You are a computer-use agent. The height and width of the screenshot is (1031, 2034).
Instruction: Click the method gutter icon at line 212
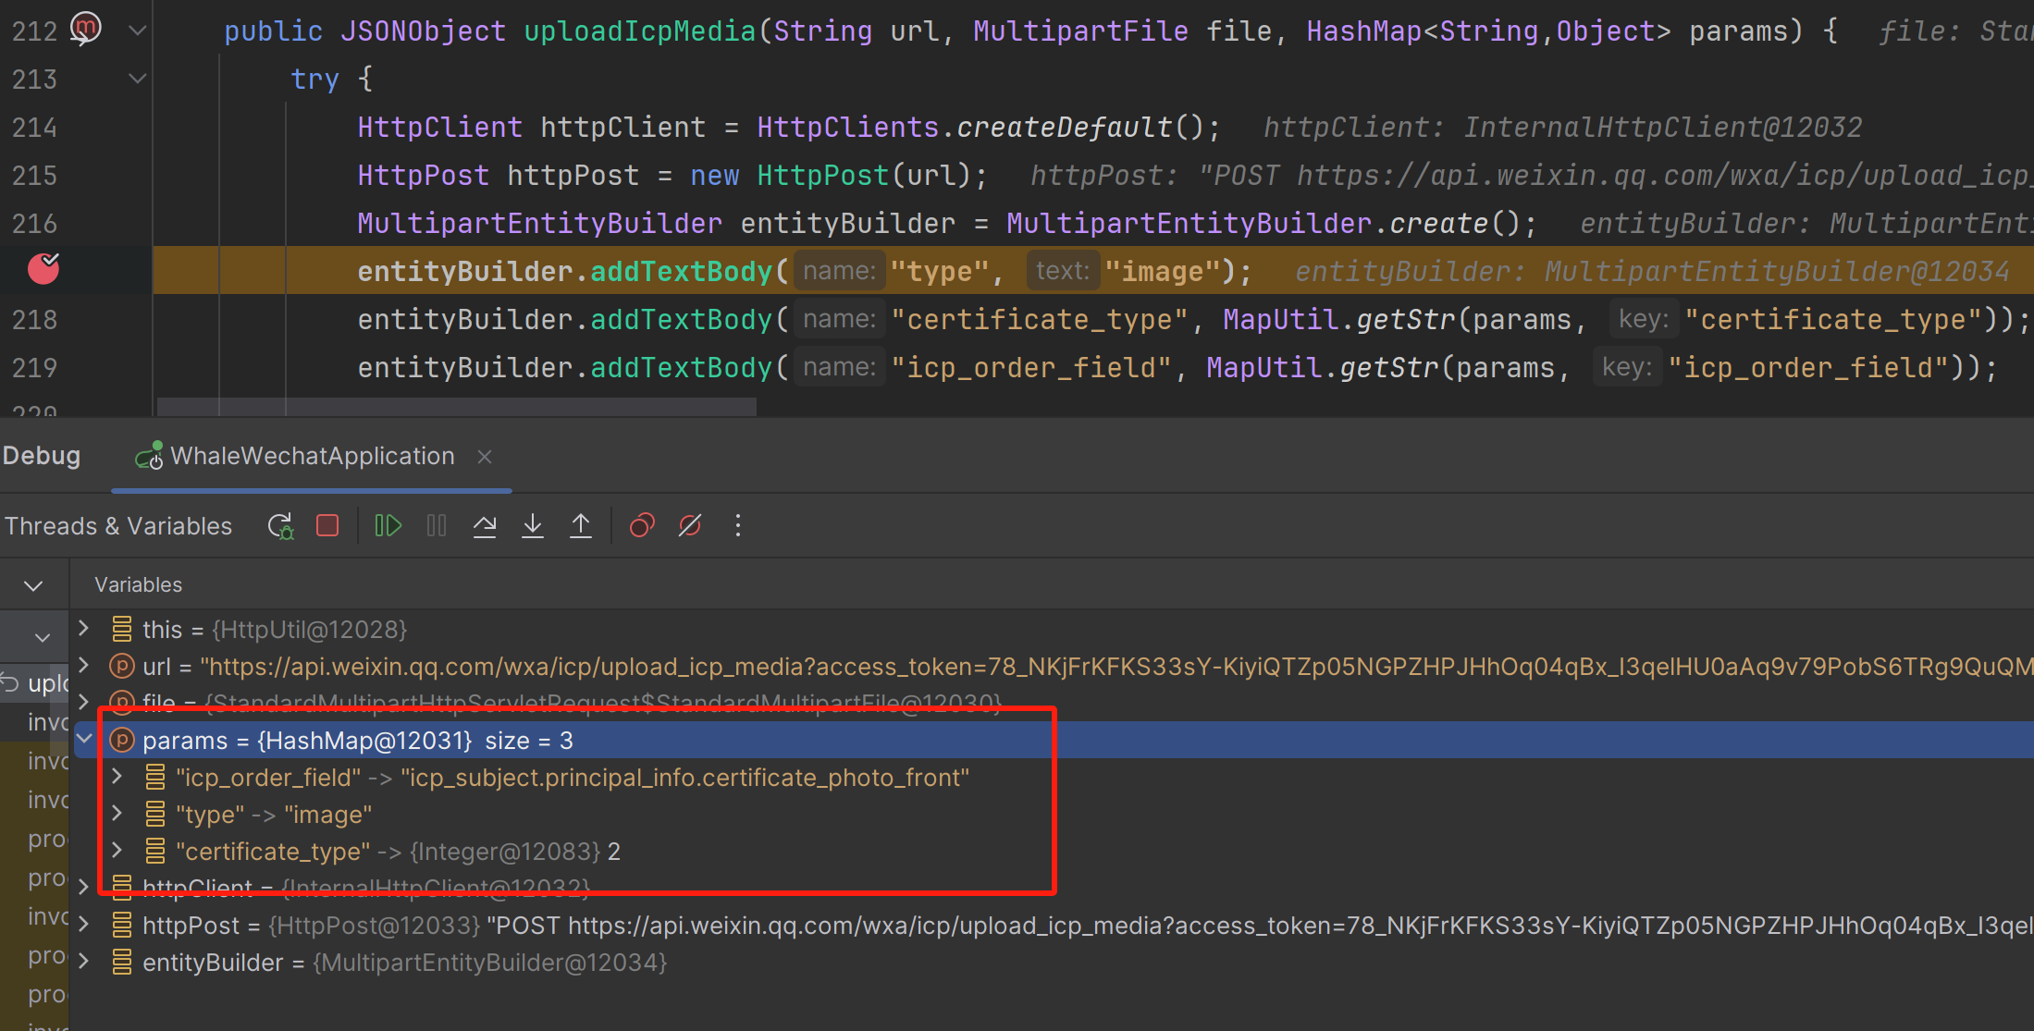click(x=85, y=29)
